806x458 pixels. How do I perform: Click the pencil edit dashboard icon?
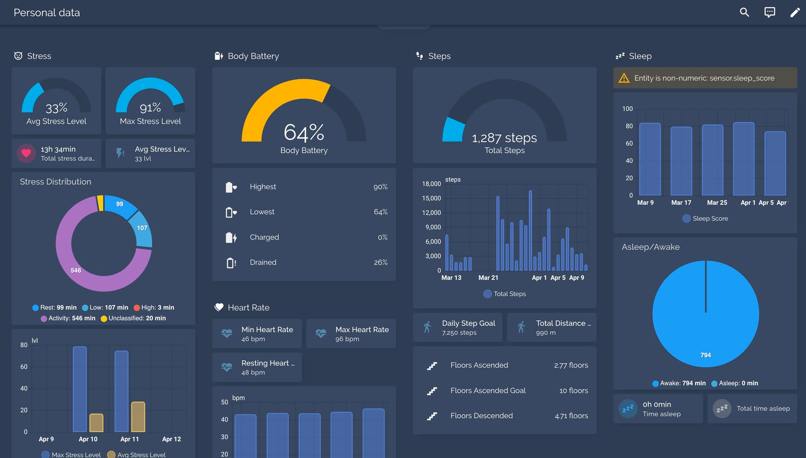tap(795, 12)
